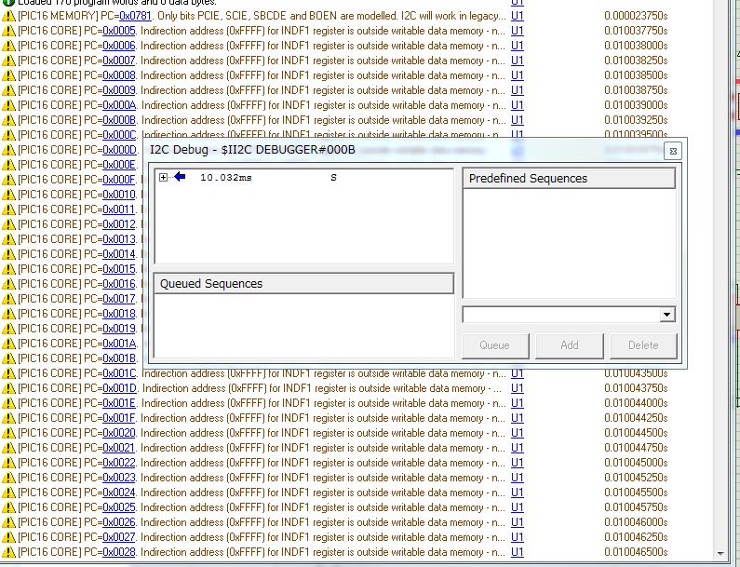Select timestamp 0.000023750s
The width and height of the screenshot is (740, 567).
tap(636, 16)
